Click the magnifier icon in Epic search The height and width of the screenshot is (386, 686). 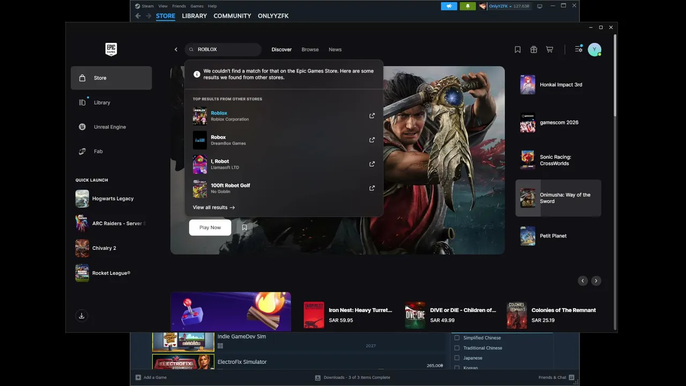pos(191,49)
